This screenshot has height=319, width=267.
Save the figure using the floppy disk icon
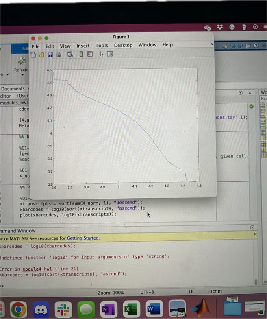point(50,54)
